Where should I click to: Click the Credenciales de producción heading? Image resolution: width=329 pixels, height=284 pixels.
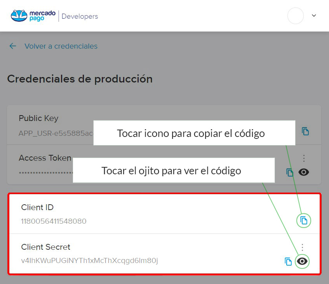pos(80,79)
